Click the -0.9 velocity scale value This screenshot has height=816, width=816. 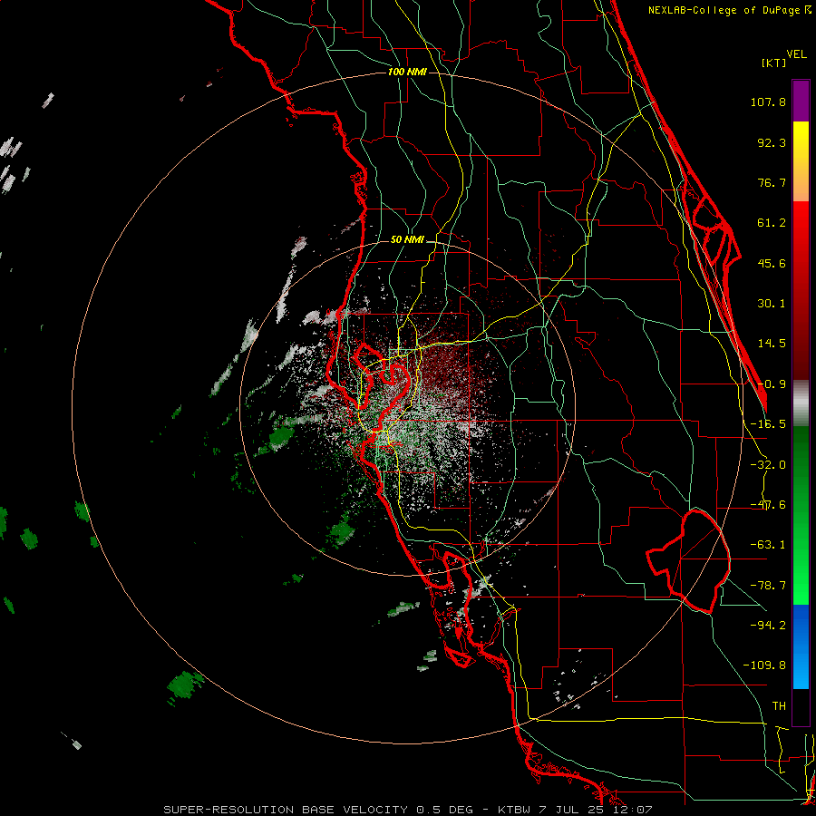click(x=772, y=384)
